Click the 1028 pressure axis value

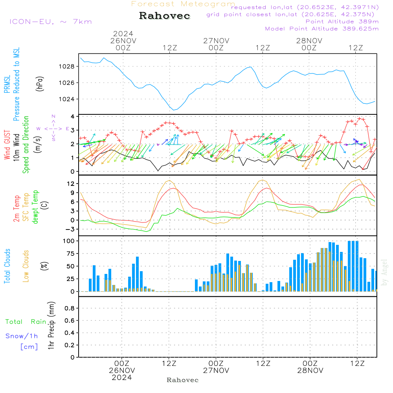click(x=67, y=67)
